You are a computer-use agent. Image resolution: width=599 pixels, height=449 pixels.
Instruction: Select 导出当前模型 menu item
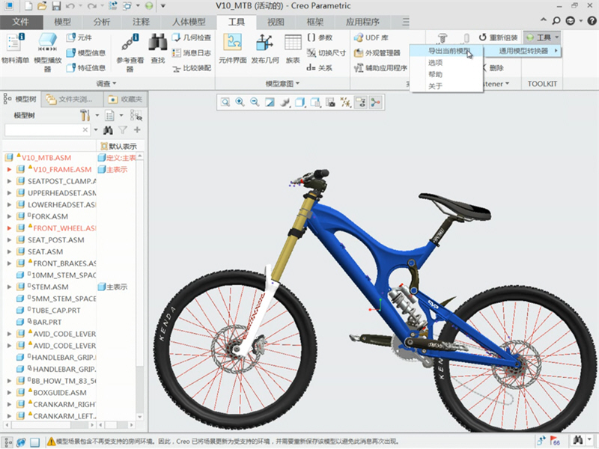(x=446, y=51)
